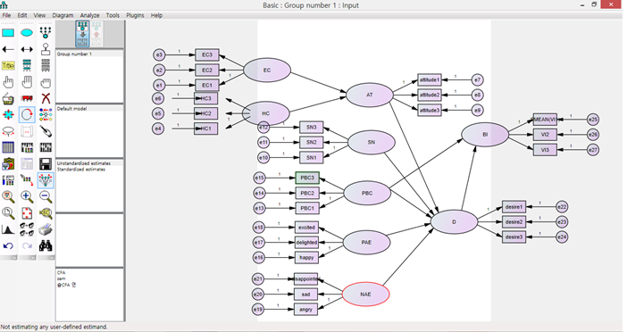Select 'Default model' in models panel
627x332 pixels.
72,109
